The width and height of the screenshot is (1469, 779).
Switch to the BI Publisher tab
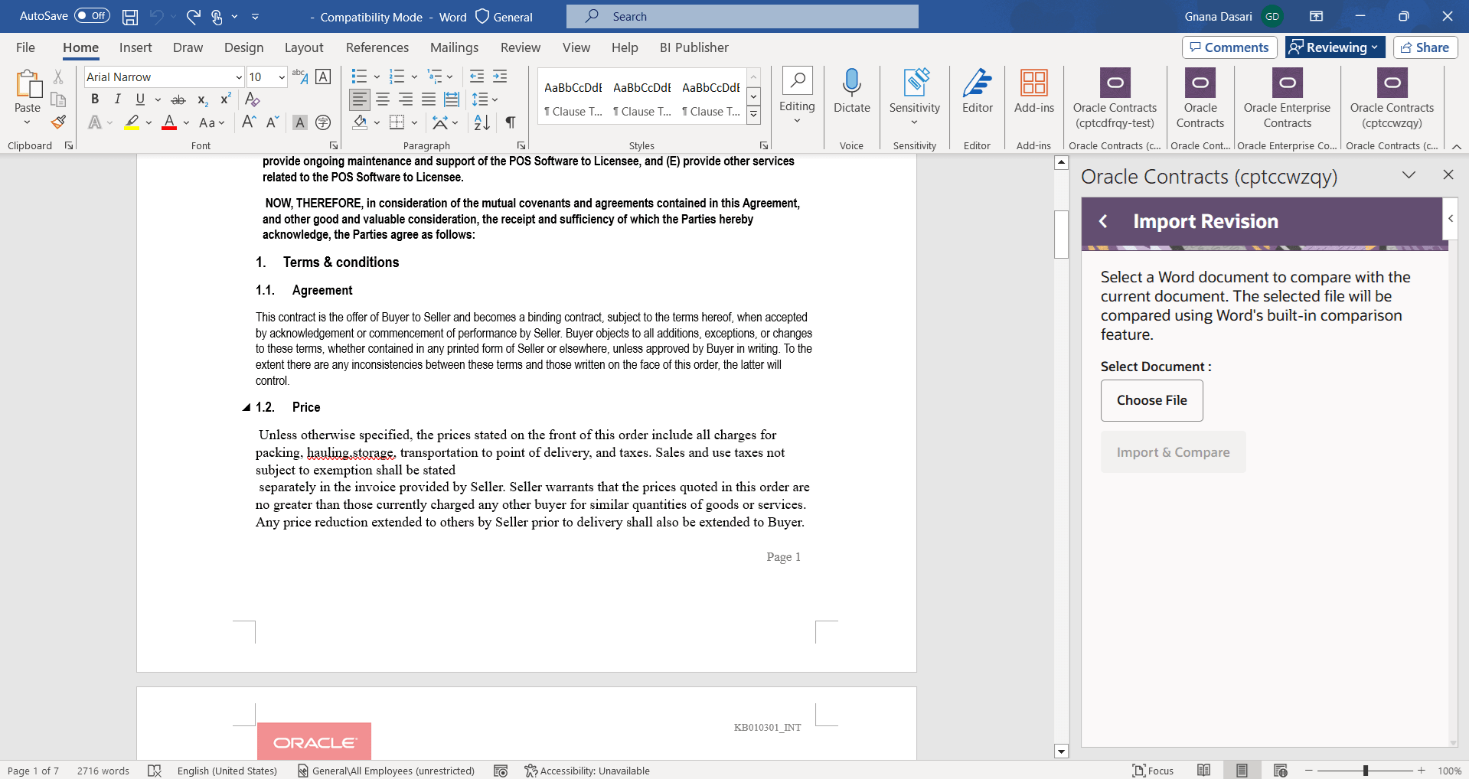pos(694,47)
